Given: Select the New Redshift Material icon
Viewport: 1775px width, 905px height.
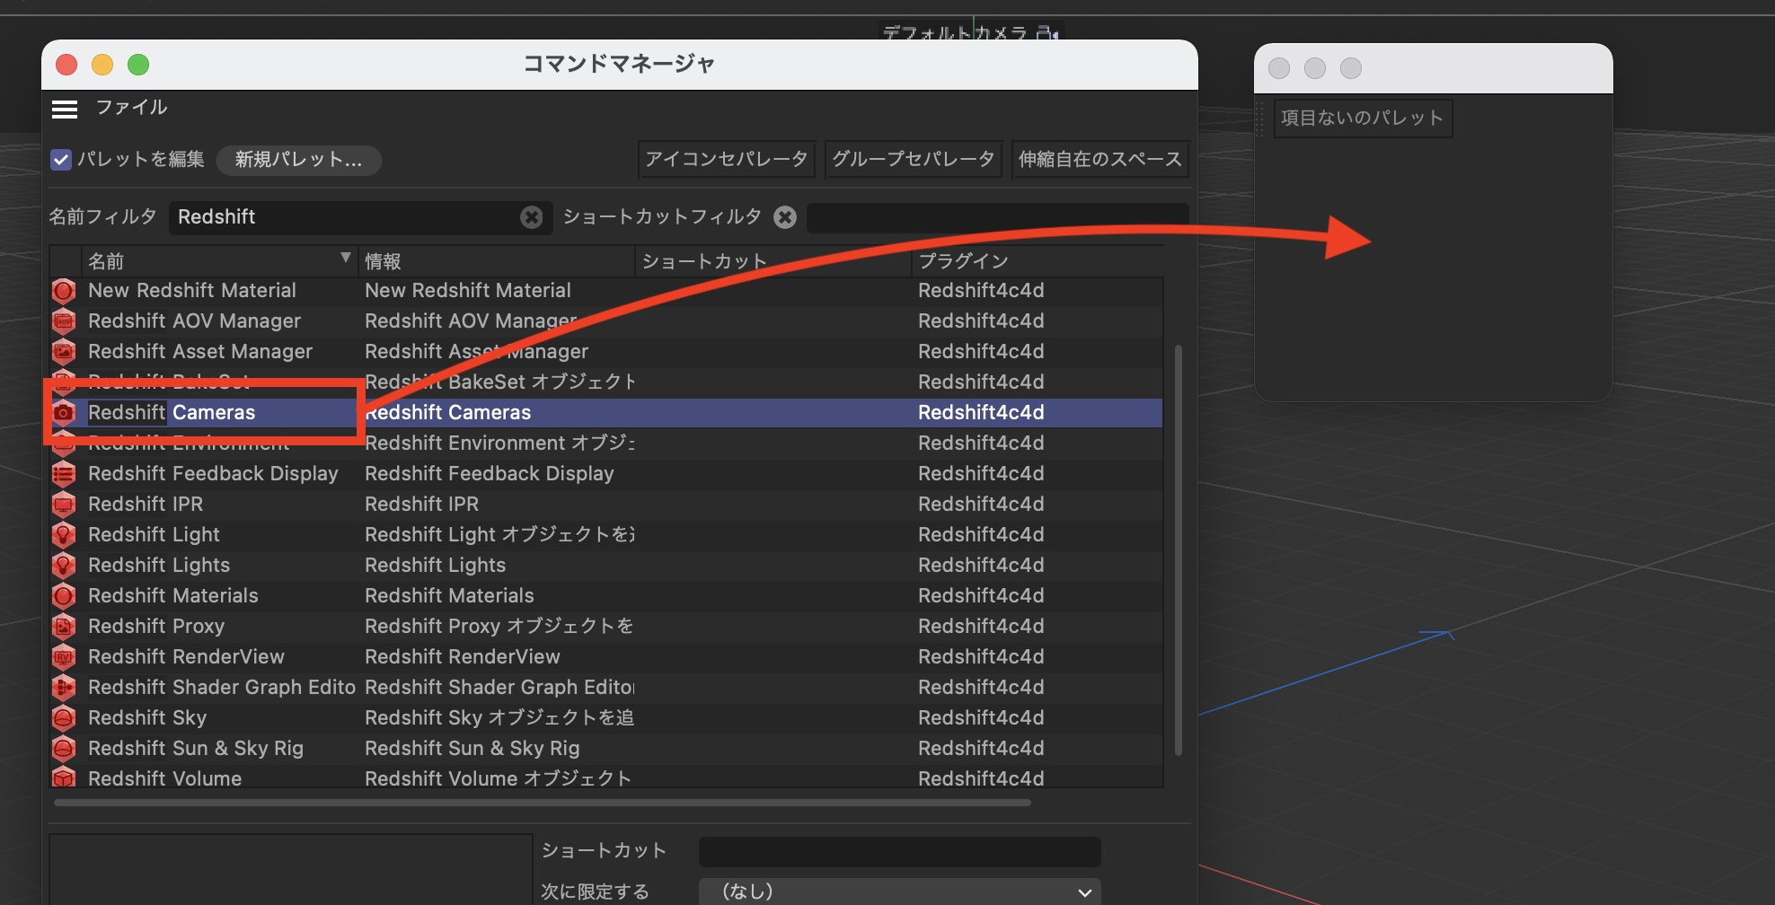Looking at the screenshot, I should [64, 291].
